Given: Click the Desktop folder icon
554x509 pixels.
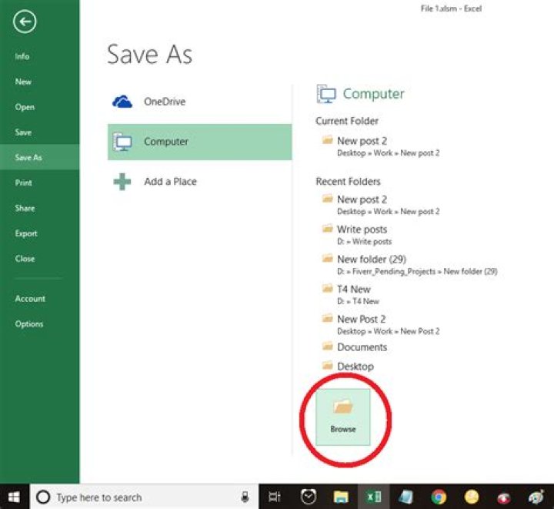Looking at the screenshot, I should point(327,365).
